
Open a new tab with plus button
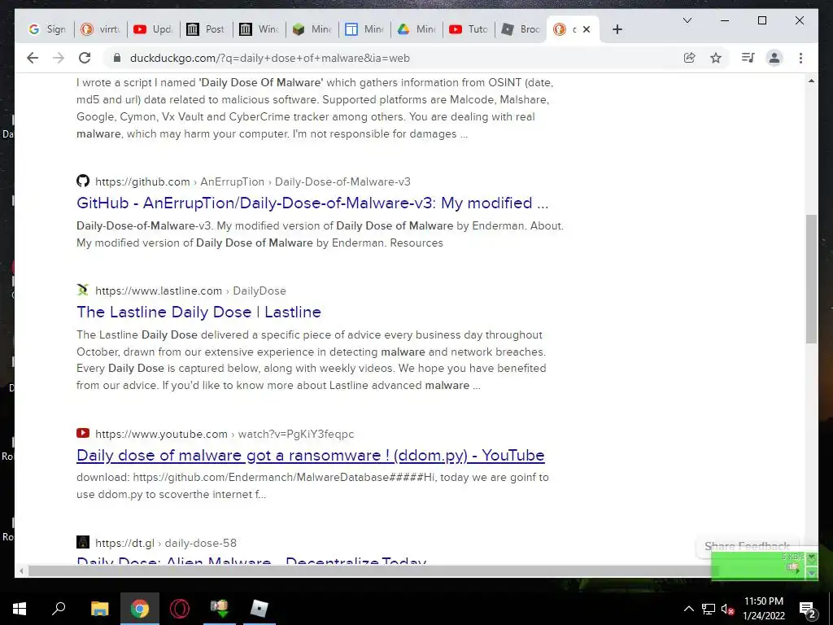(617, 29)
